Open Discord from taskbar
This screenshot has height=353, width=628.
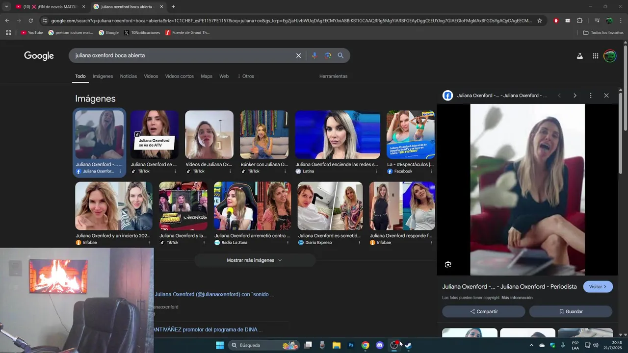click(x=379, y=345)
